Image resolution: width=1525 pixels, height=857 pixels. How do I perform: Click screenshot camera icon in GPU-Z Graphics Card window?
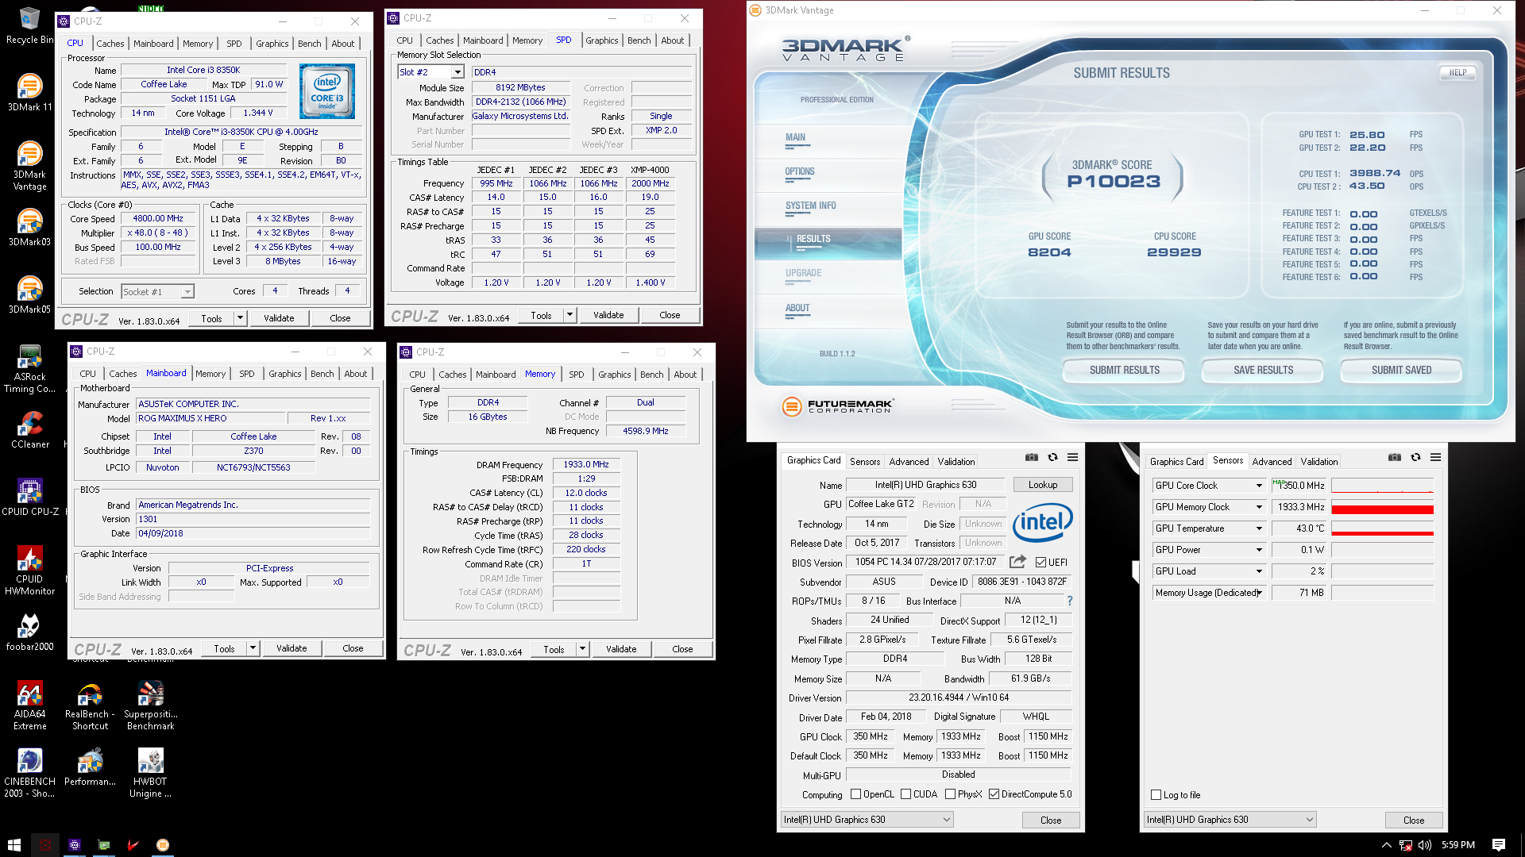coord(1031,457)
